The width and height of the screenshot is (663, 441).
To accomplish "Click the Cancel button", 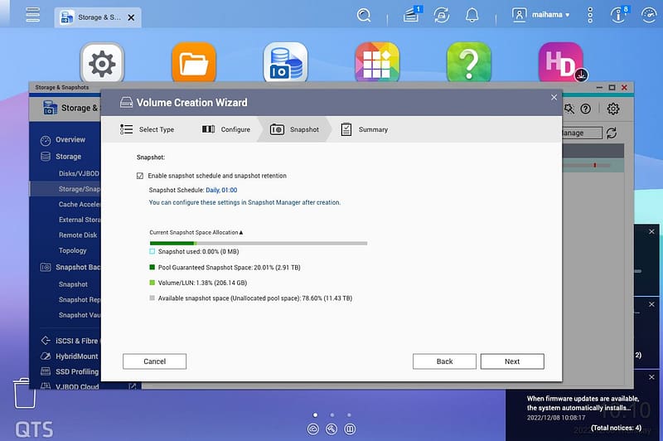I will pyautogui.click(x=154, y=361).
